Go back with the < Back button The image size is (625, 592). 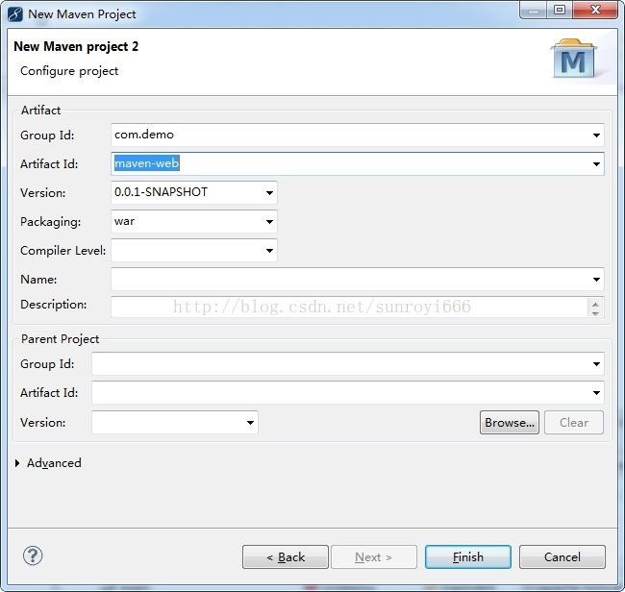click(286, 557)
